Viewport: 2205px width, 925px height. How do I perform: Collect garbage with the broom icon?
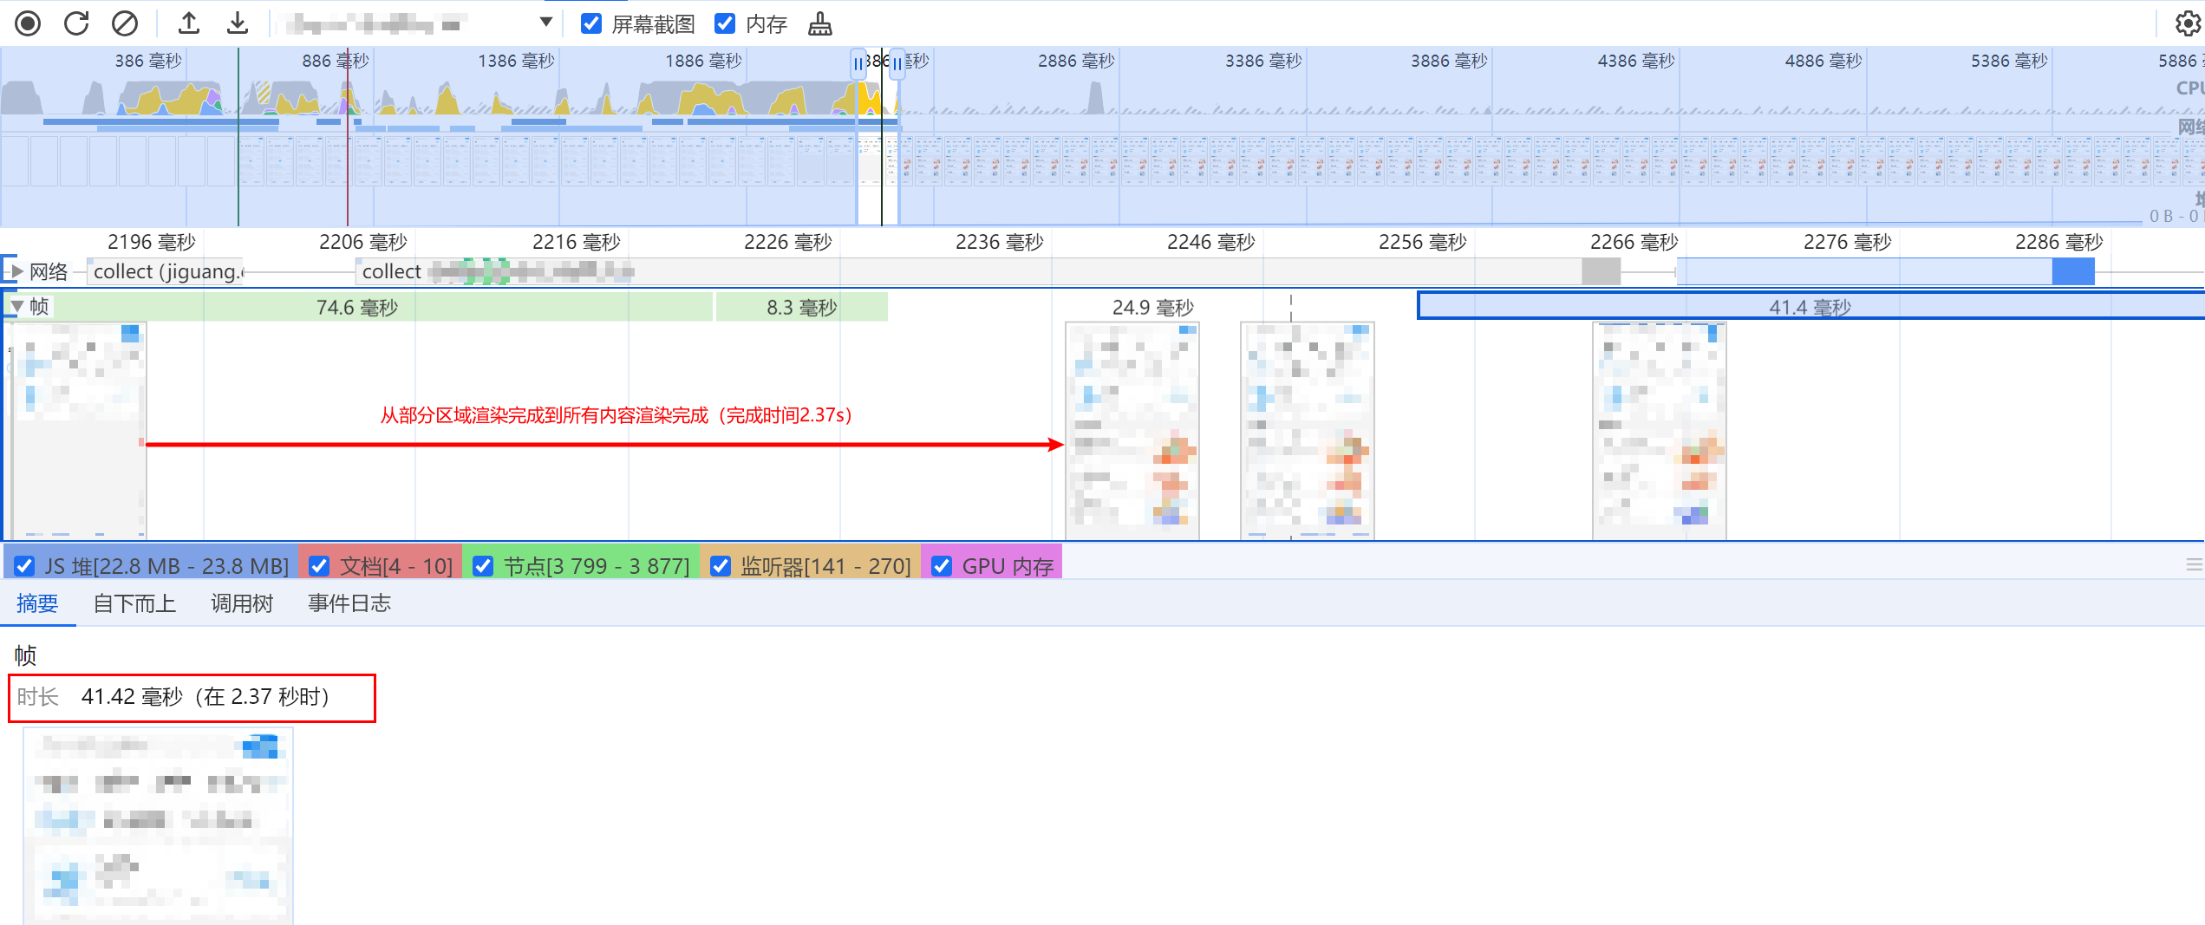(820, 24)
